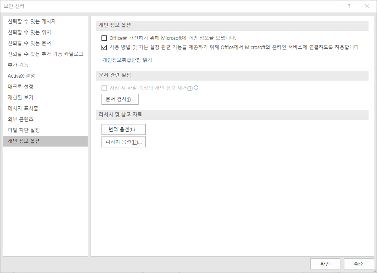Open 신뢰할 수 있는 추가 기능 카탈로그
The image size is (377, 273).
[x=46, y=54]
